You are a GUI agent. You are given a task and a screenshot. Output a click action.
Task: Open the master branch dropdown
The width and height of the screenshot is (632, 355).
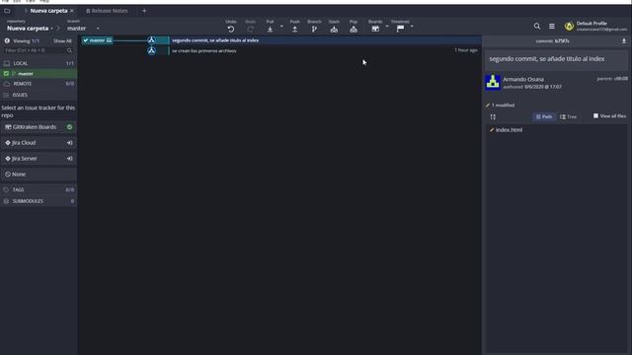point(83,29)
